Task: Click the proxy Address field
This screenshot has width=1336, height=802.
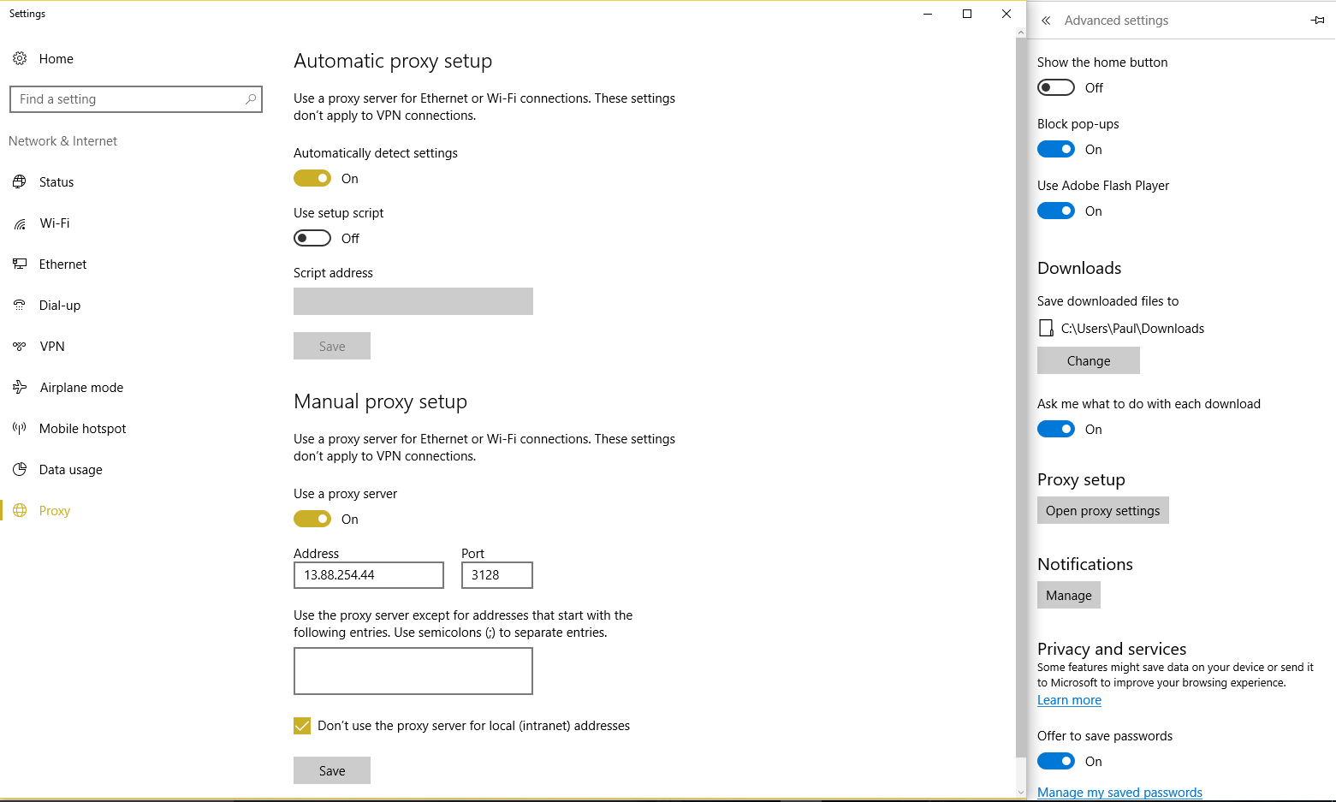Action: pyautogui.click(x=369, y=575)
